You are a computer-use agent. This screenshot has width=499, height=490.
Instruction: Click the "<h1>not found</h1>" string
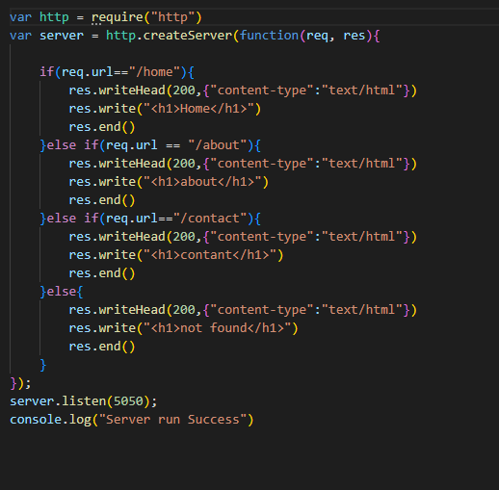tap(218, 328)
